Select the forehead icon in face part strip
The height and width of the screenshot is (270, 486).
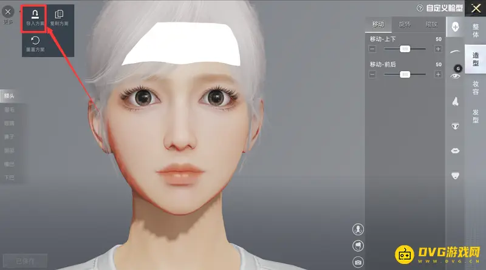tap(455, 27)
